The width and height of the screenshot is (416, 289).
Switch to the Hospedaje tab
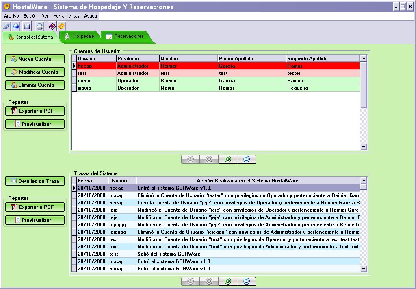coord(80,36)
